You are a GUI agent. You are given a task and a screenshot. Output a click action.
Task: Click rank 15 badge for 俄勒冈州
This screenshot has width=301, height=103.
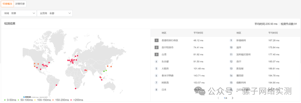click(231, 82)
